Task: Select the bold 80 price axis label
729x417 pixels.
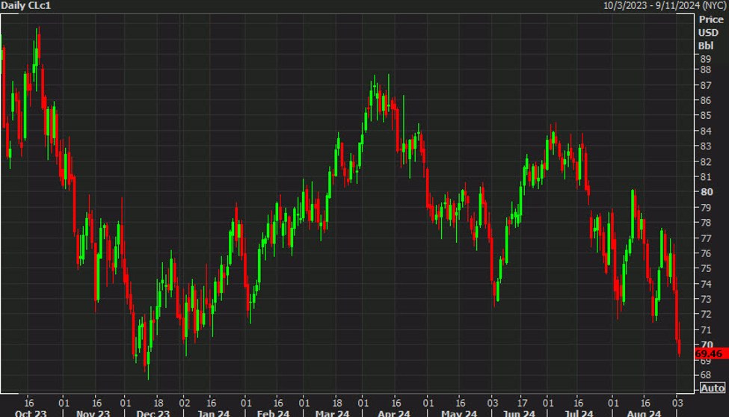Action: point(705,191)
